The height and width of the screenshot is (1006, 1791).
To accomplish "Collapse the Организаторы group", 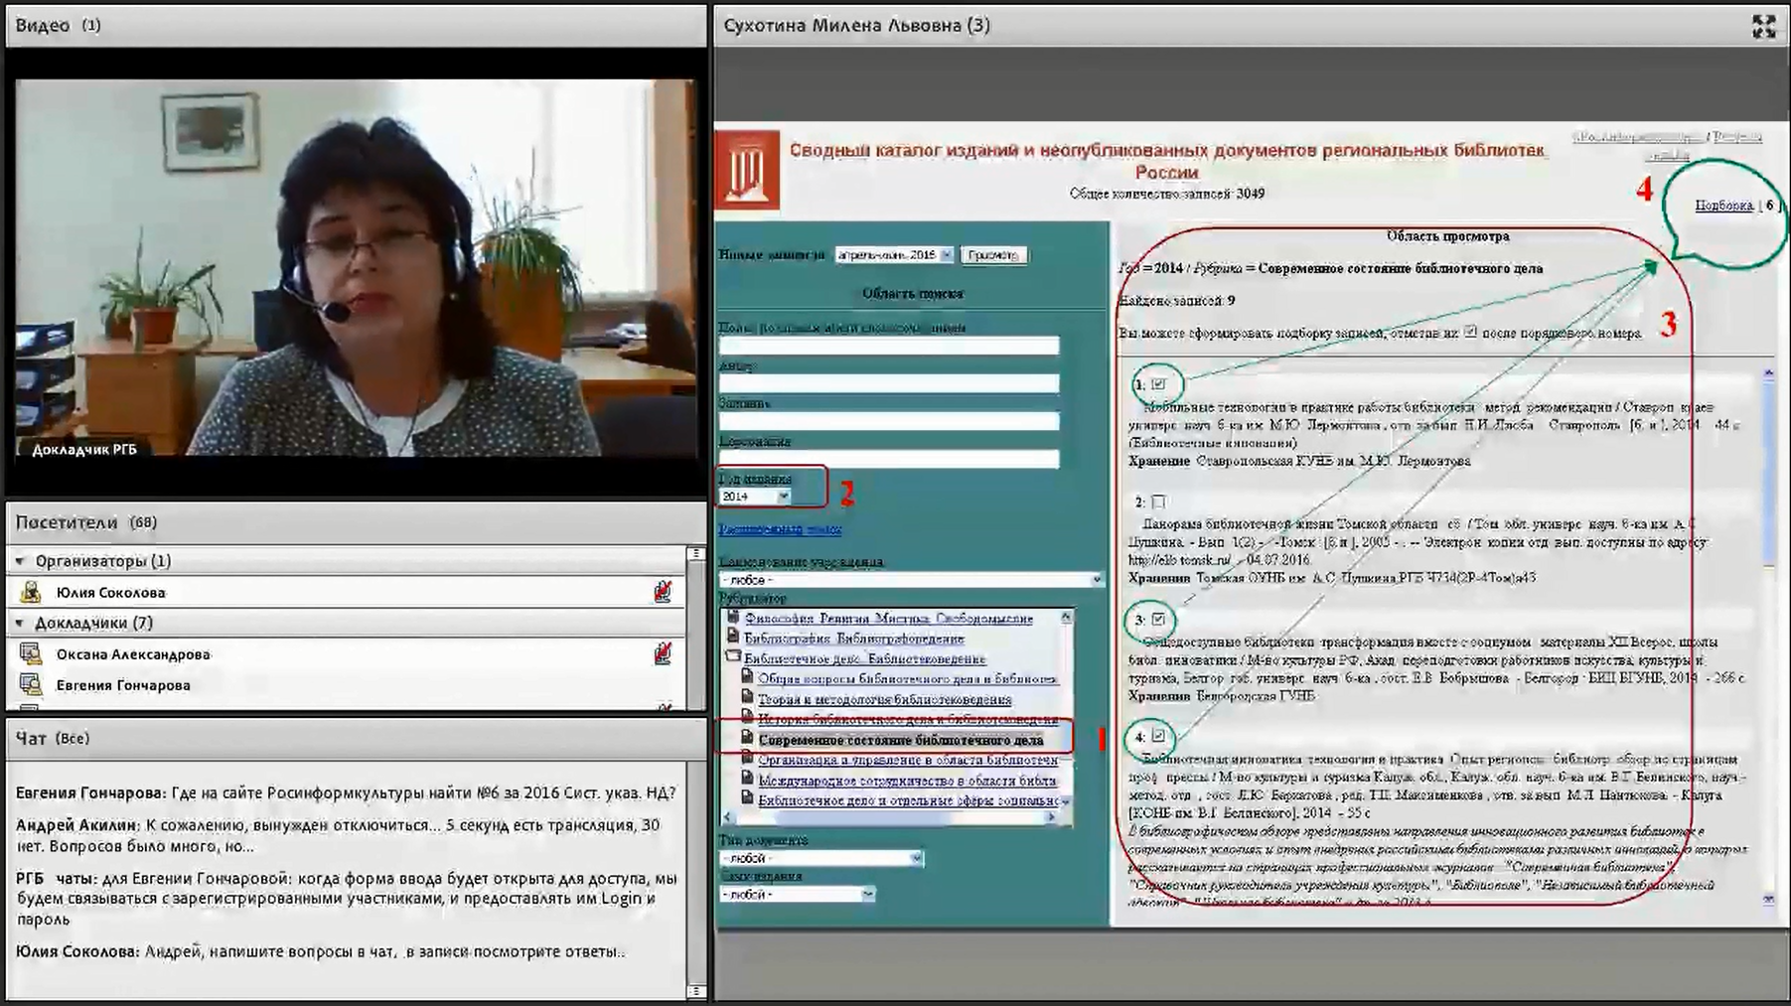I will [x=20, y=562].
